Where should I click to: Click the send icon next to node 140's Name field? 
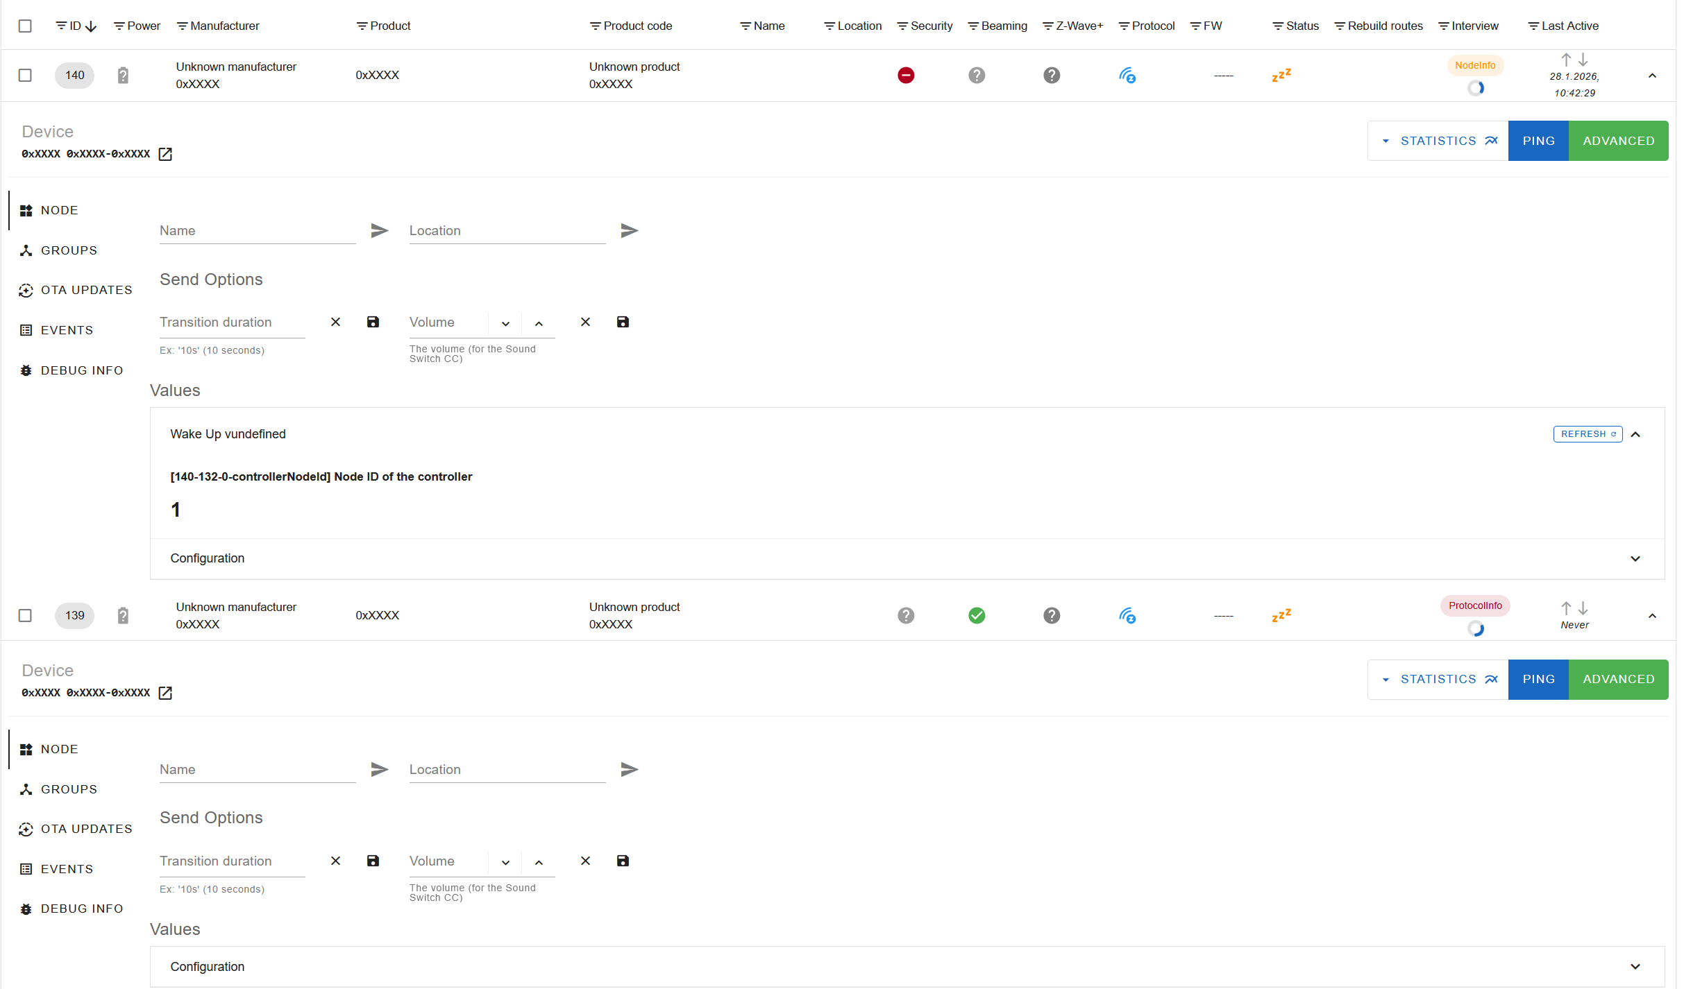(379, 230)
